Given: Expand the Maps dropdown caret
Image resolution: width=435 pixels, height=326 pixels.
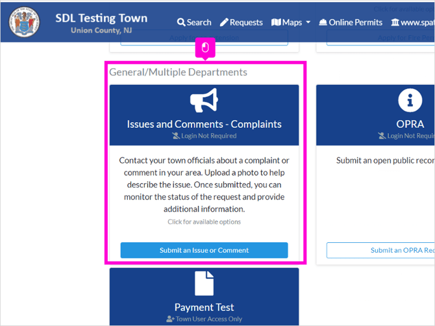Looking at the screenshot, I should pos(308,23).
